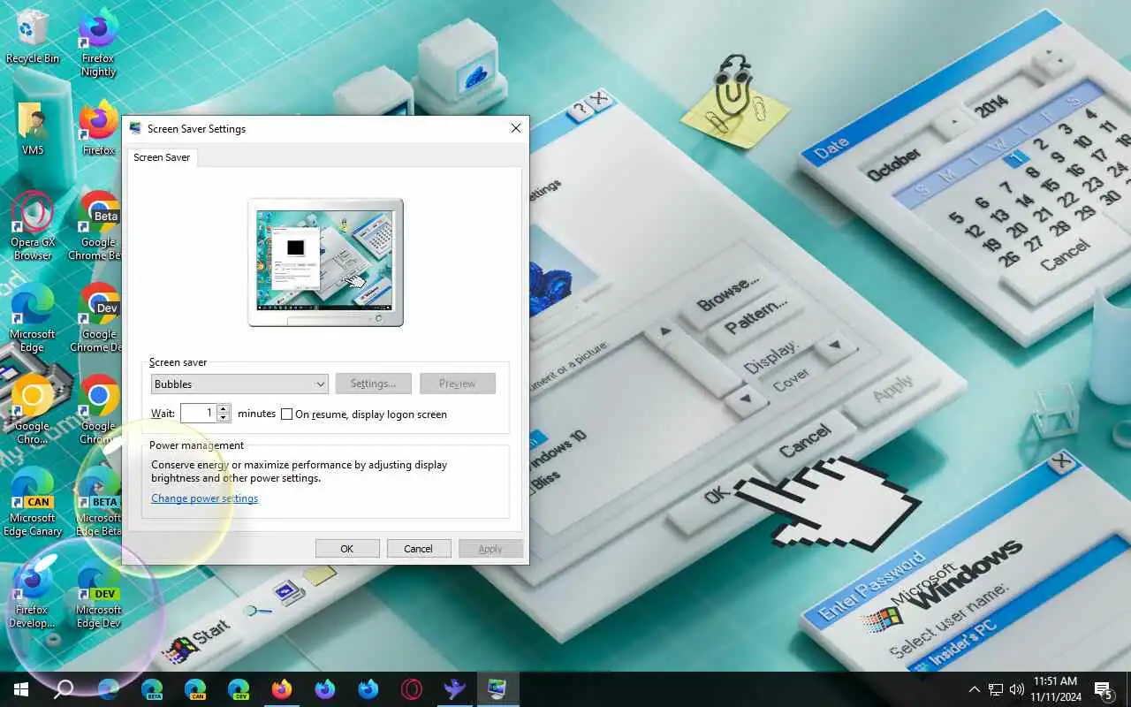Launch Firefox Developer Edition from the taskbar
This screenshot has width=1131, height=707.
coord(368,689)
